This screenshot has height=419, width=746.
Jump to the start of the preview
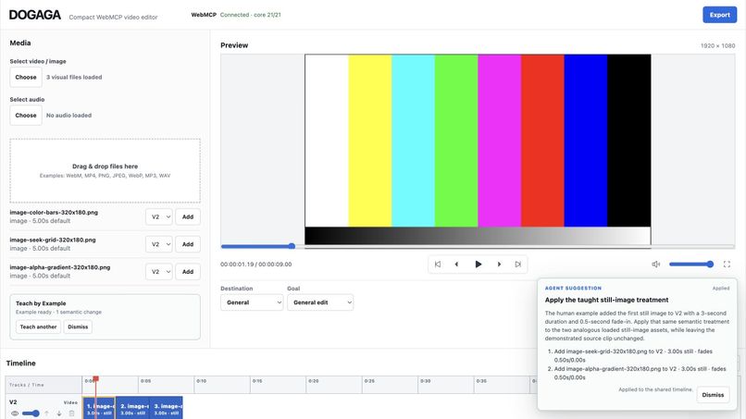coord(438,265)
